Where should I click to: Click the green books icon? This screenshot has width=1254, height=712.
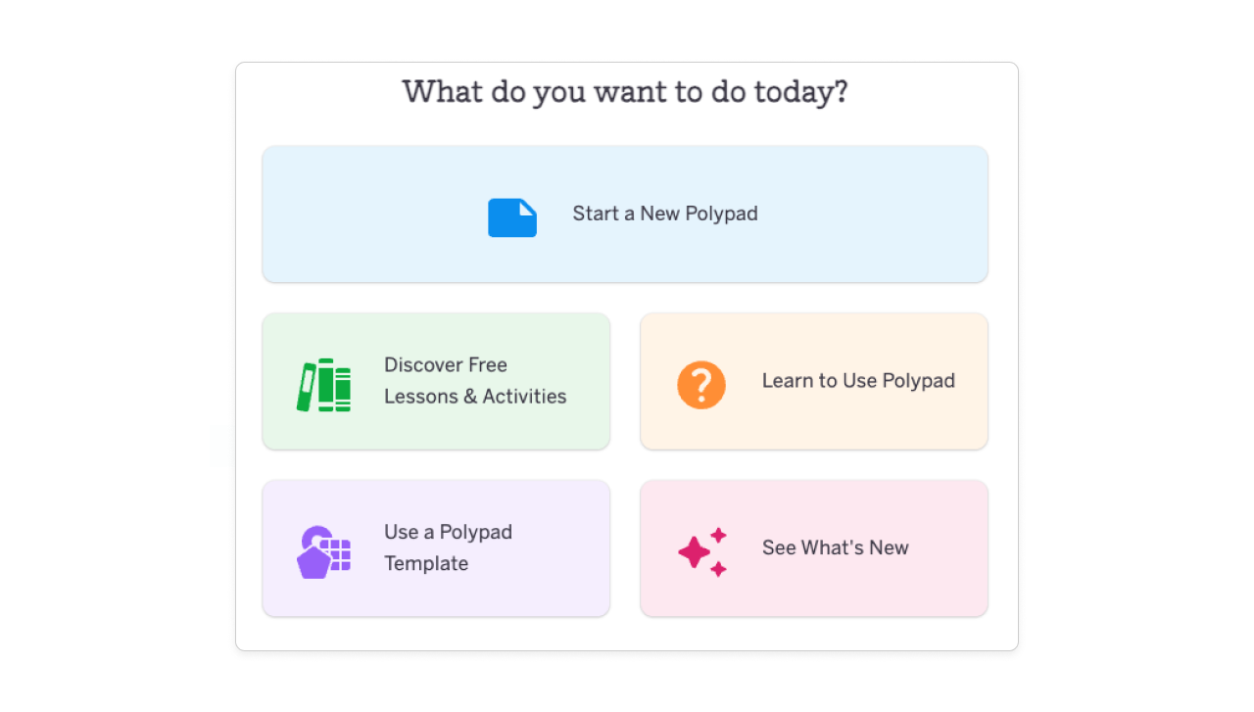324,385
